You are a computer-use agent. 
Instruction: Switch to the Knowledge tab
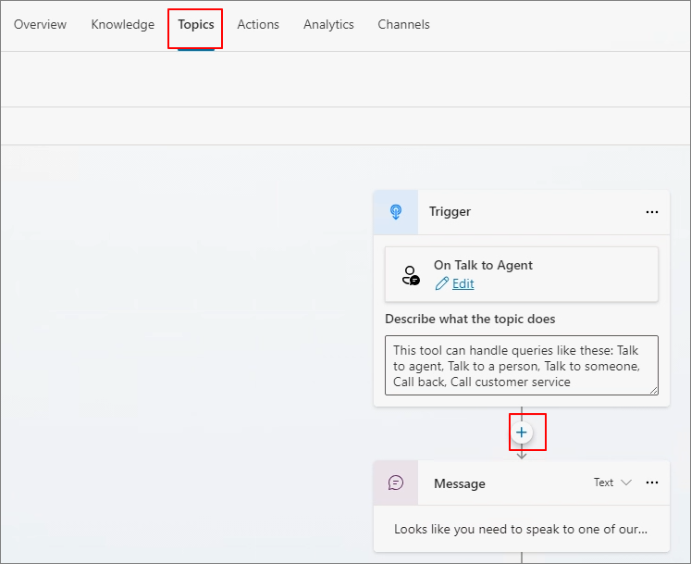(x=122, y=24)
